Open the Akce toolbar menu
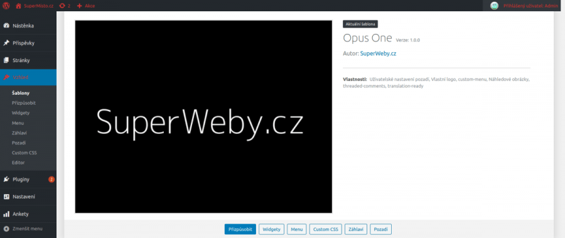The width and height of the screenshot is (565, 238). click(x=90, y=6)
